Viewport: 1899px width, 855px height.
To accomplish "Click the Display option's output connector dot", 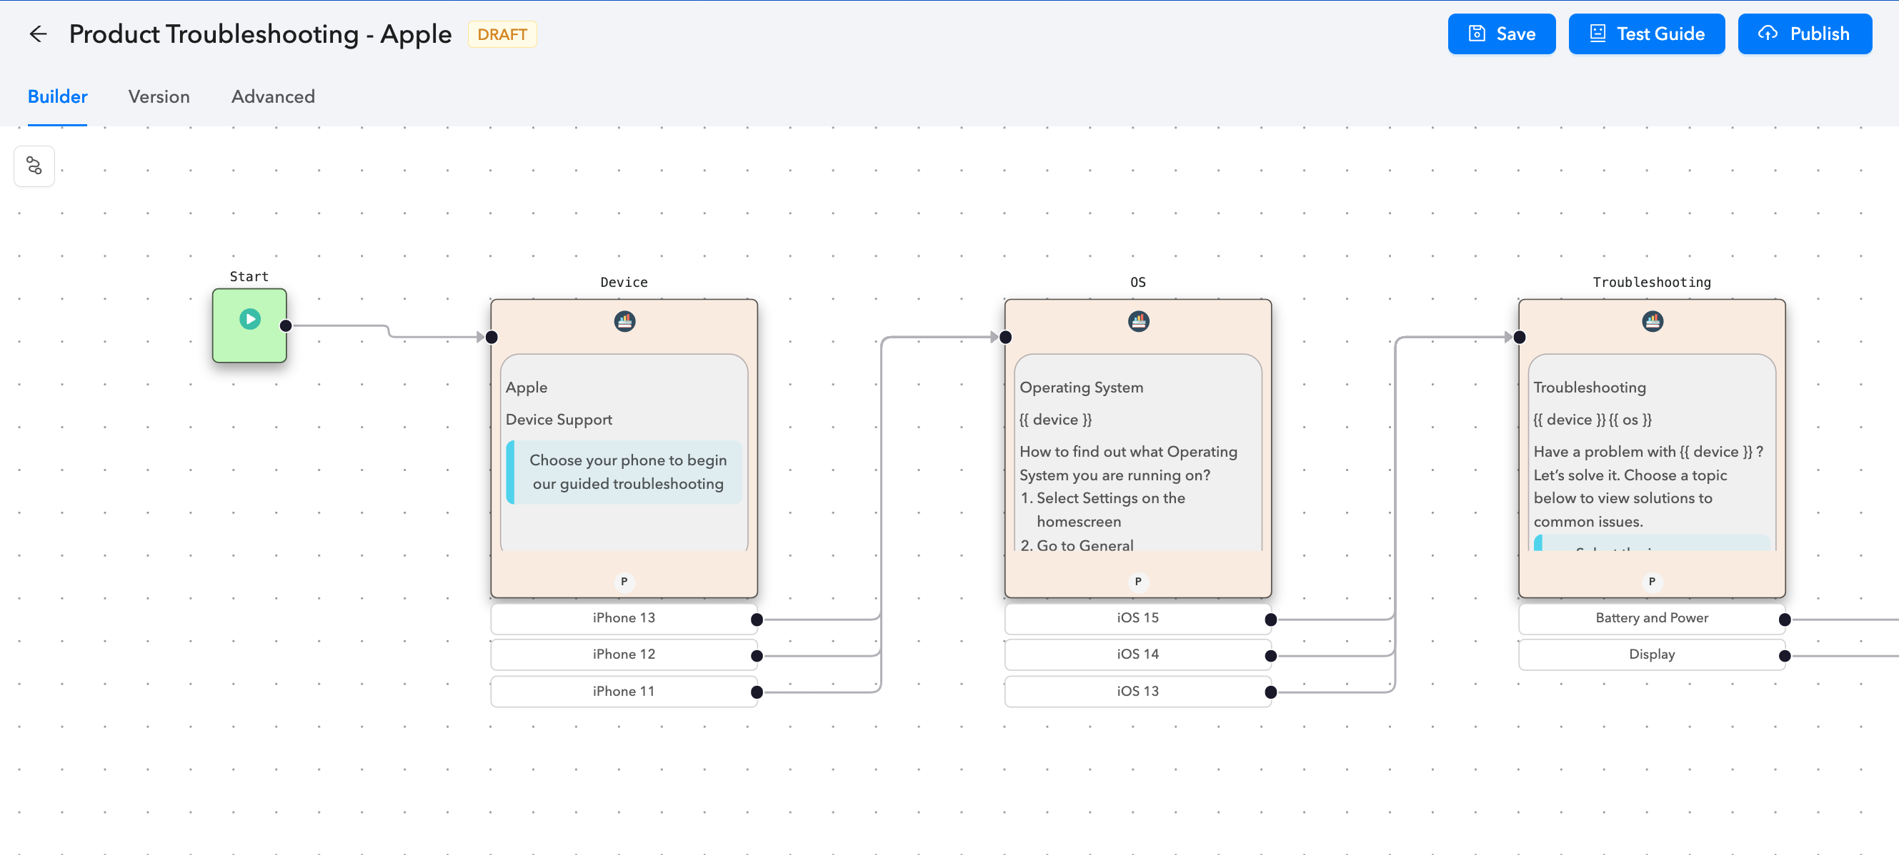I will (1784, 655).
